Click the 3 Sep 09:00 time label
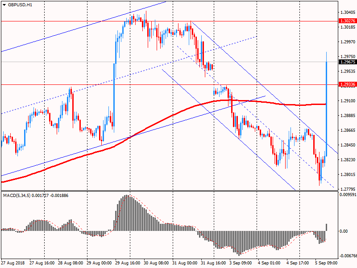This screenshot has height=268, width=357. [241, 263]
